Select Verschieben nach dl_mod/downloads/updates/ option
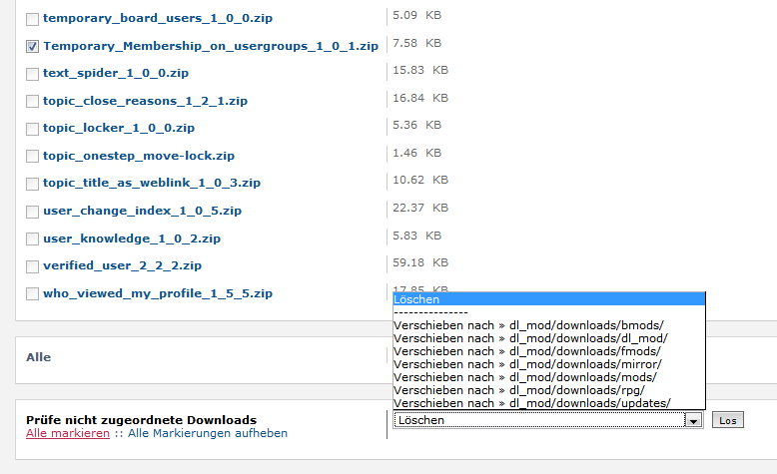The width and height of the screenshot is (777, 474). tap(531, 403)
